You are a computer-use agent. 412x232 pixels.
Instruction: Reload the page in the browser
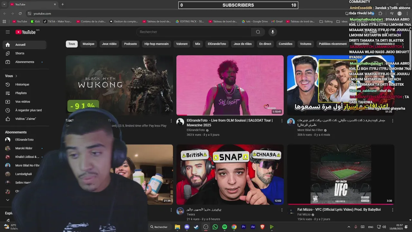pyautogui.click(x=20, y=14)
